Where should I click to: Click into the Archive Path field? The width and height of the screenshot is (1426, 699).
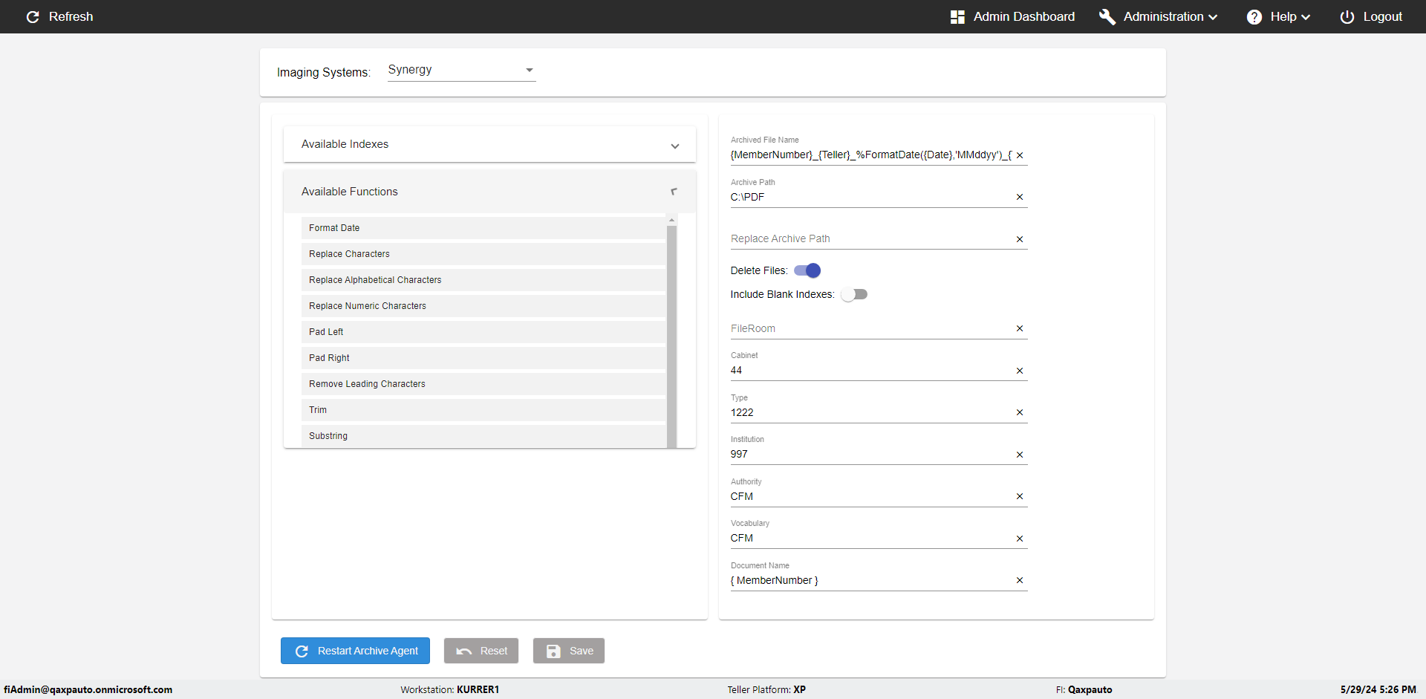point(870,197)
